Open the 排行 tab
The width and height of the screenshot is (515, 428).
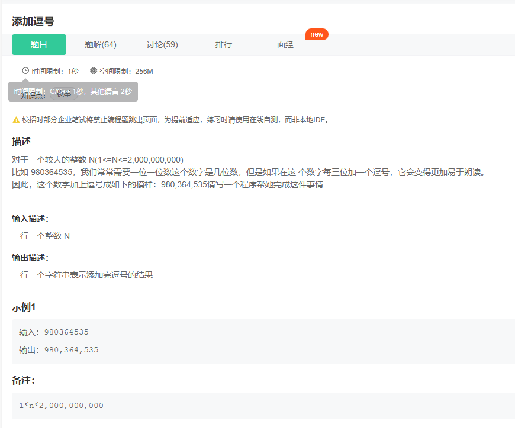[x=224, y=44]
